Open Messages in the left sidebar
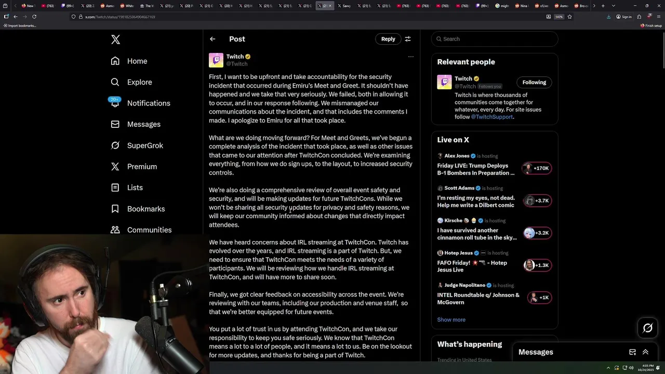Viewport: 665px width, 374px height. [x=136, y=124]
